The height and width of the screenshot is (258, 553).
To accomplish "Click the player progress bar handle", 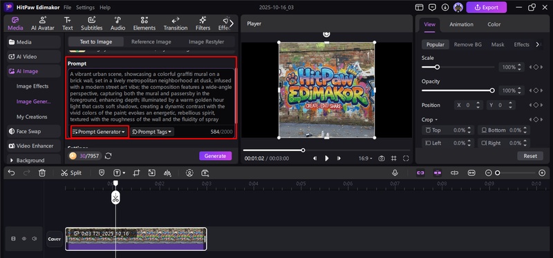I will 303,150.
